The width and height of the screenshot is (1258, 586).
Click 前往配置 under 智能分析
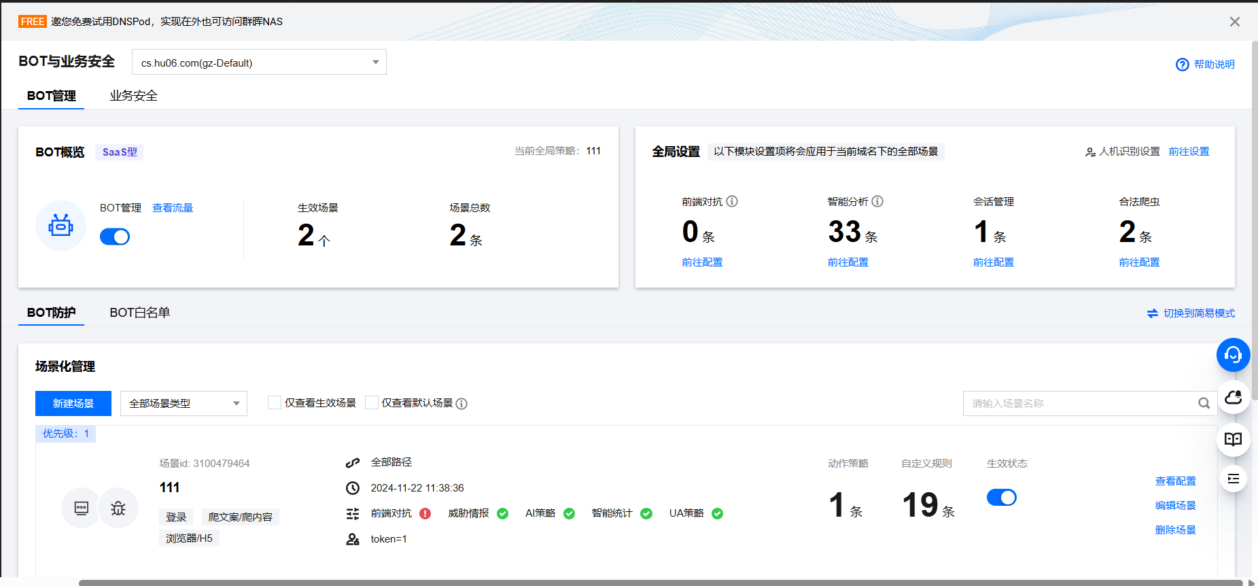click(848, 262)
